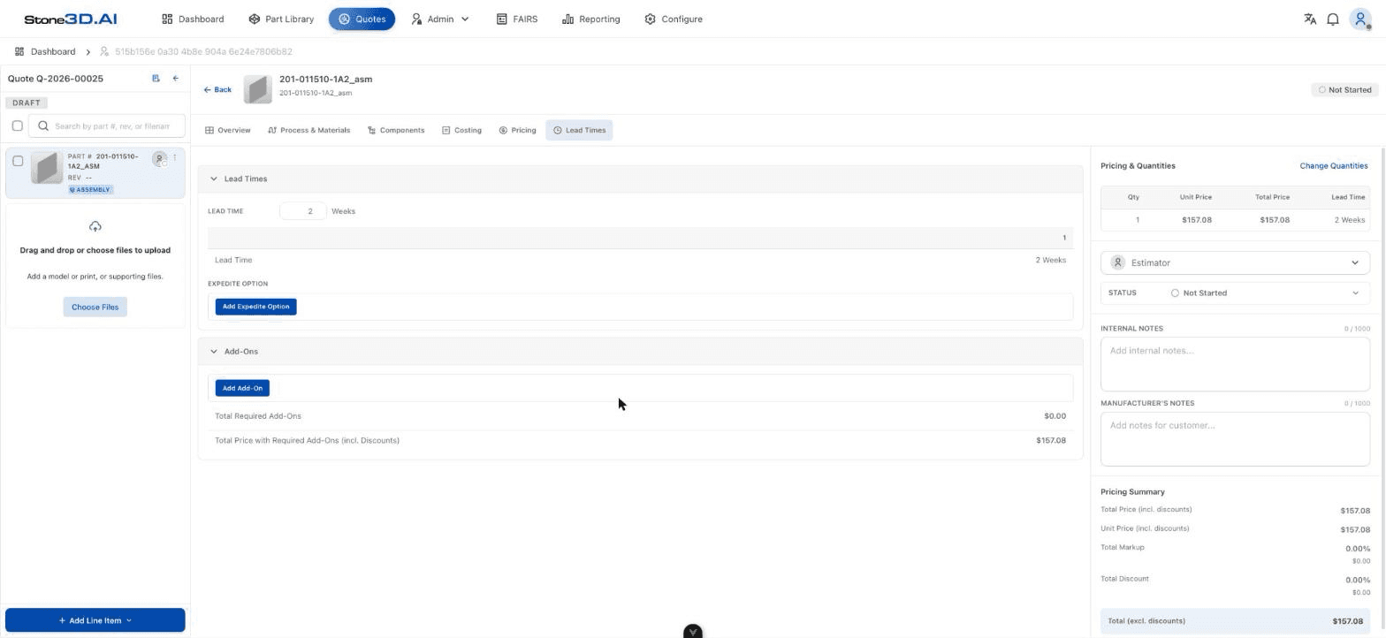Click the Change Quantities link
The image size is (1386, 638).
pos(1334,166)
